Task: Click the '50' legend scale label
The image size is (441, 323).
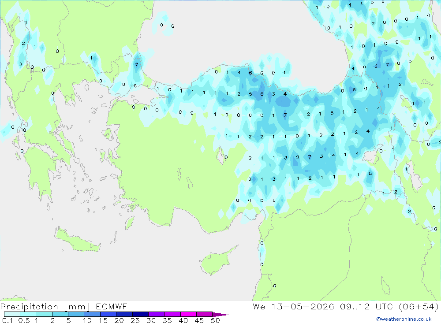Action: 216,320
